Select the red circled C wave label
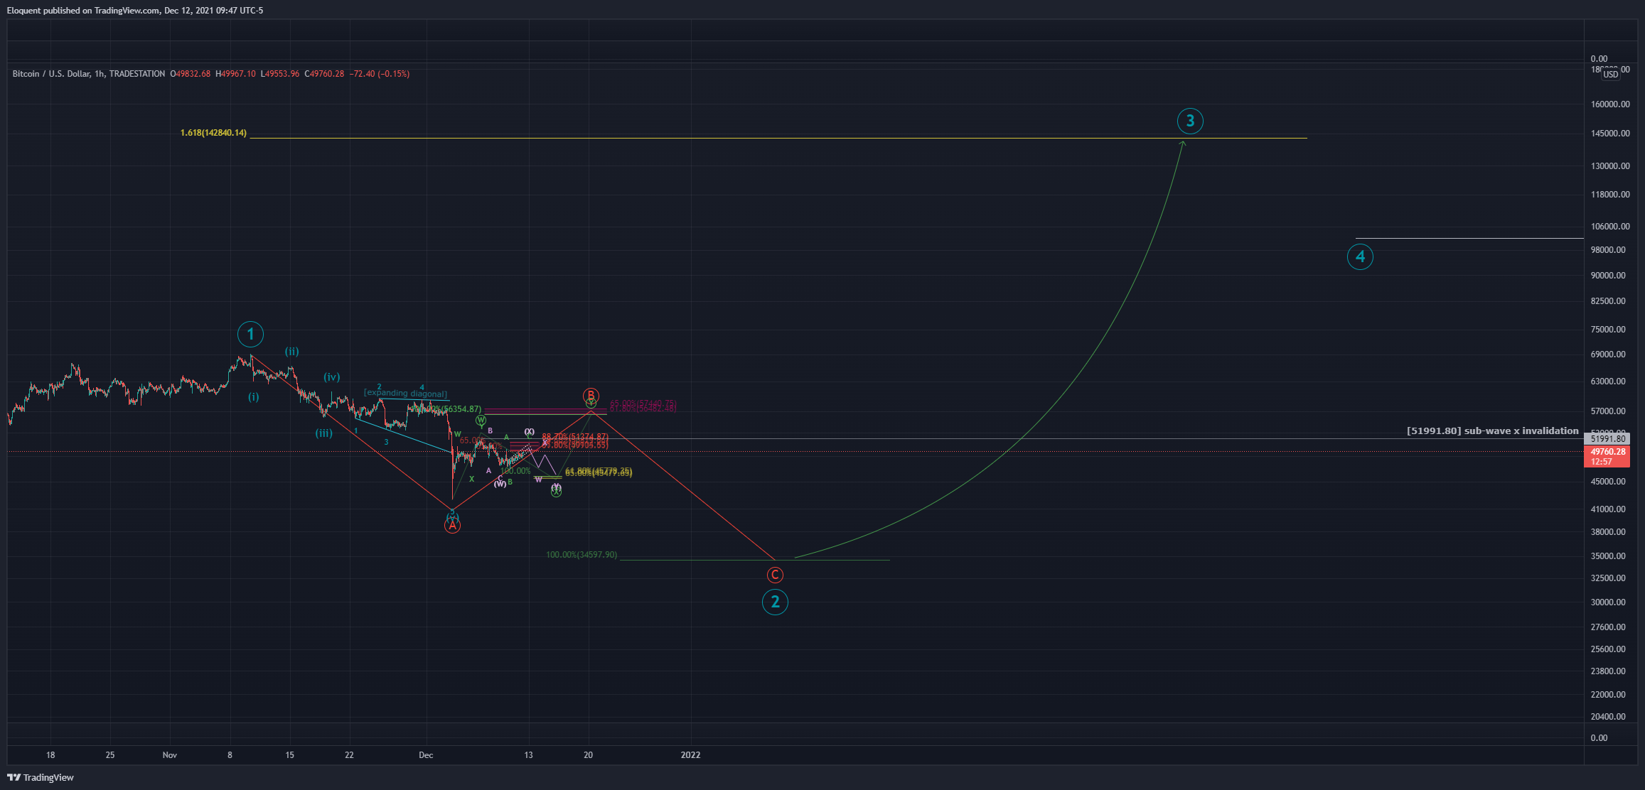The height and width of the screenshot is (790, 1645). coord(775,575)
